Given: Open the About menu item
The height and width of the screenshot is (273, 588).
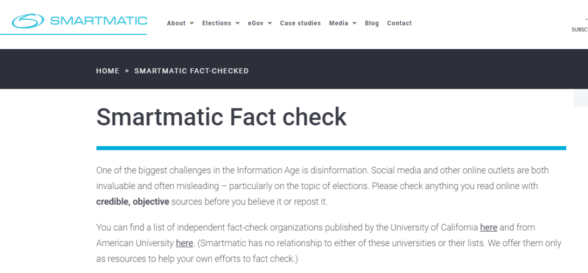Looking at the screenshot, I should point(176,23).
